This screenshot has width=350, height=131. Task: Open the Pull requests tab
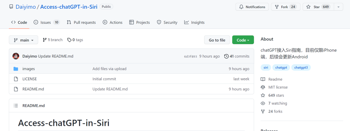tap(81, 23)
